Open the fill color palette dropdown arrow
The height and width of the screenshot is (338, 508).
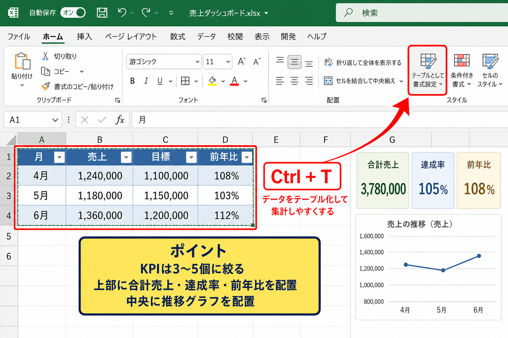[223, 81]
